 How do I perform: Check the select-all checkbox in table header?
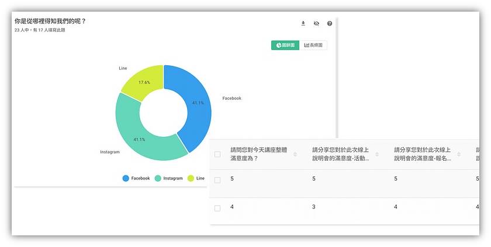click(x=217, y=154)
